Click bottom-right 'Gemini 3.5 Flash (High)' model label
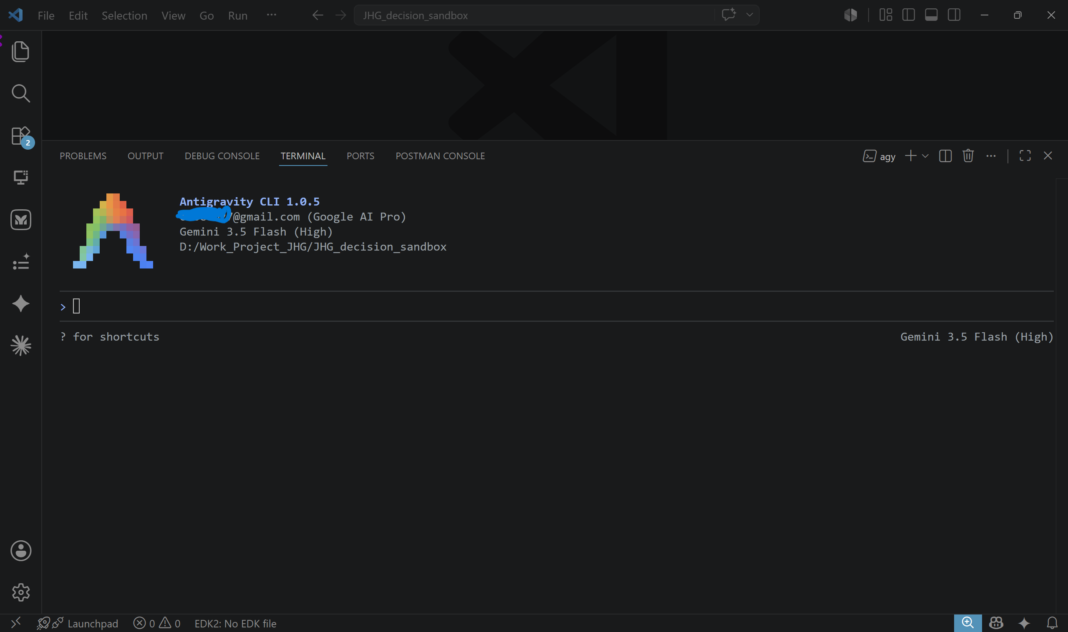Image resolution: width=1068 pixels, height=632 pixels. tap(977, 337)
